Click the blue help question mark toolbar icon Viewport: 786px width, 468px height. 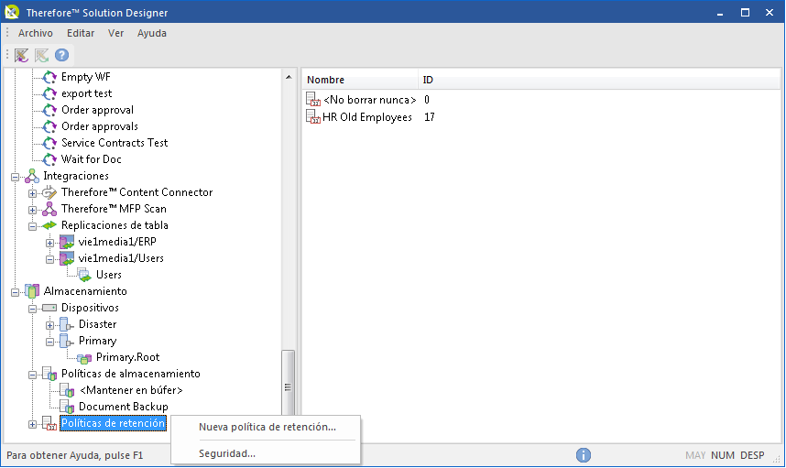pos(61,55)
